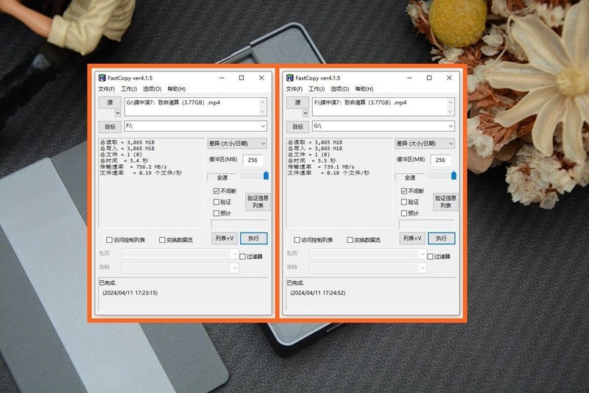Click timestamp (2024/04/11 17:23:15) in left window
The height and width of the screenshot is (393, 589).
pyautogui.click(x=130, y=293)
